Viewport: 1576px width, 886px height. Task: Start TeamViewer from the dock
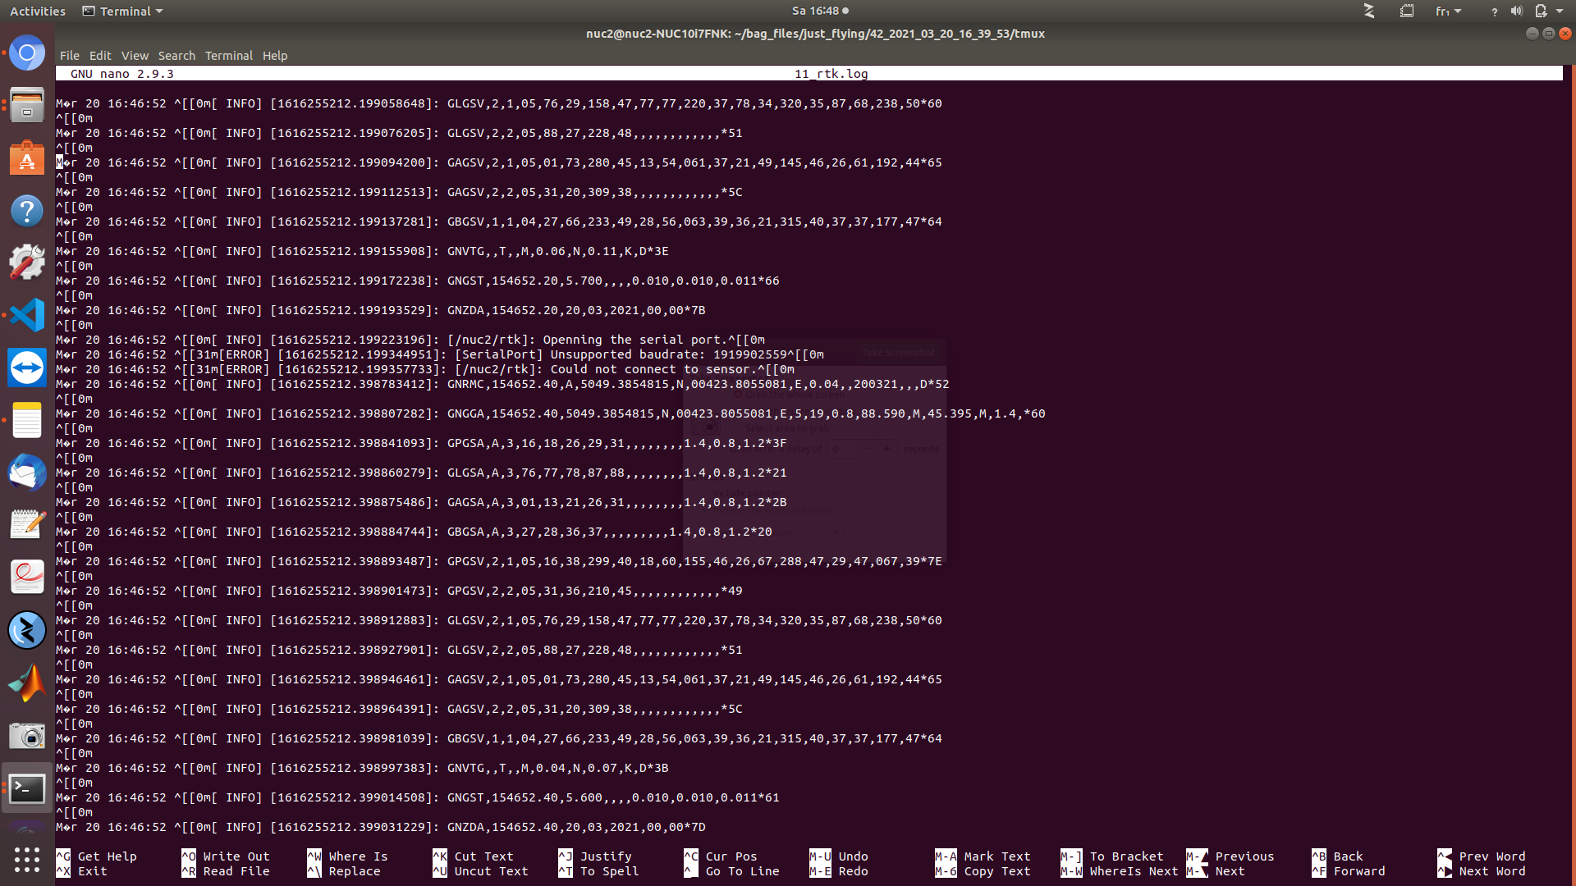(27, 368)
